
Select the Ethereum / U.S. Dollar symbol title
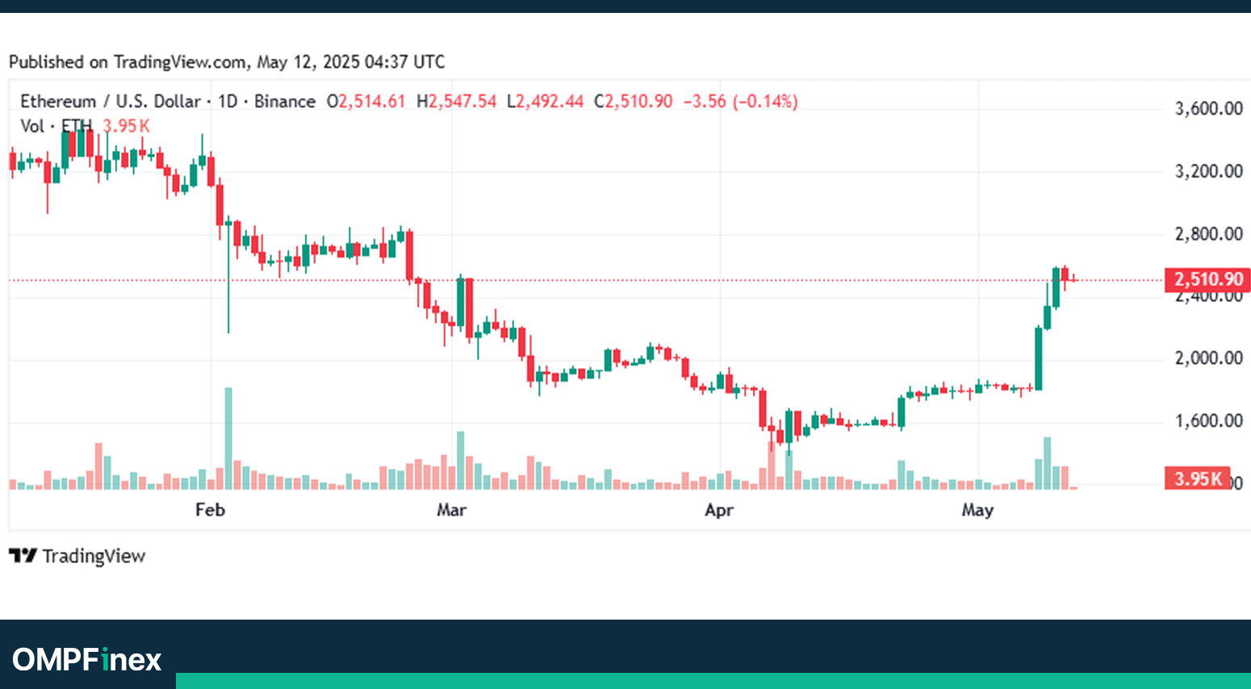[x=110, y=102]
